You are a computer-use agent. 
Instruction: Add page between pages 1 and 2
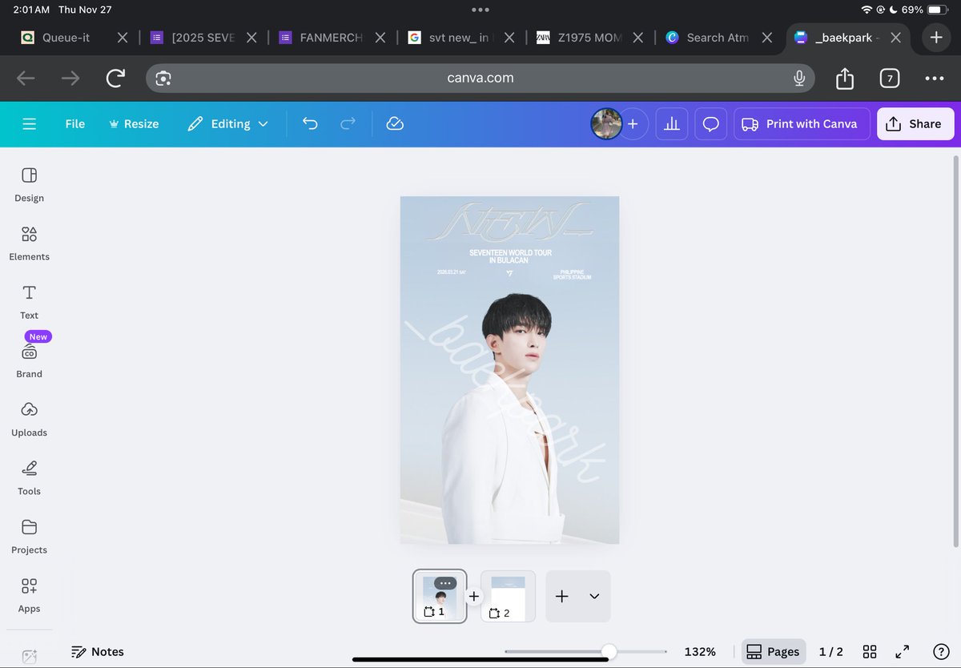click(x=473, y=596)
